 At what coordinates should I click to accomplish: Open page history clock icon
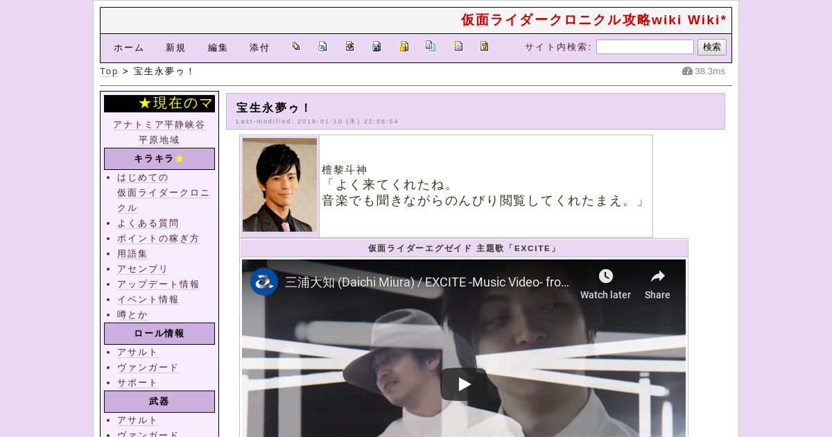[x=322, y=46]
